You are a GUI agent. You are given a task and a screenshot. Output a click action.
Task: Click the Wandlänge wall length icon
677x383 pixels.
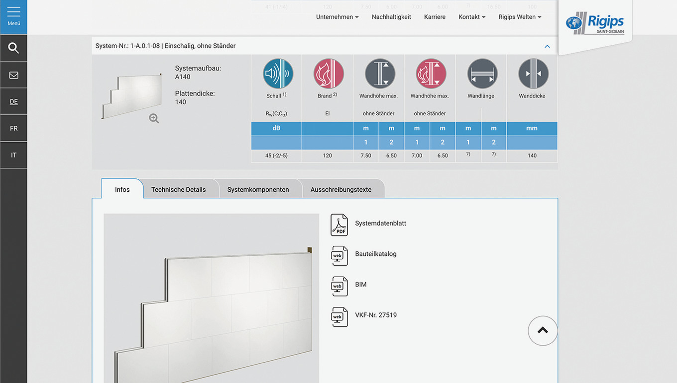[481, 74]
